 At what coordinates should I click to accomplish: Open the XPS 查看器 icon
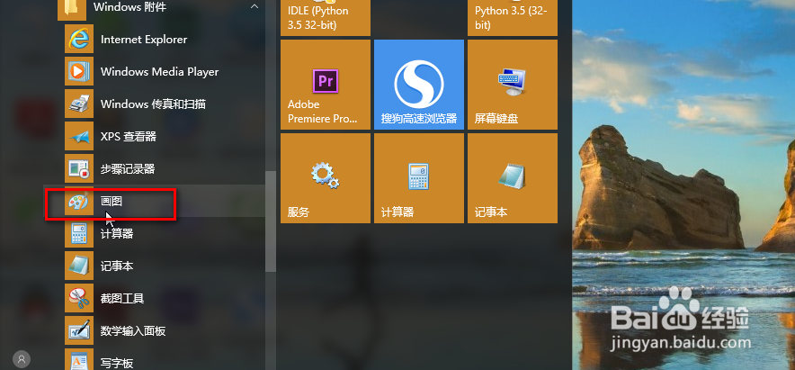tap(79, 137)
